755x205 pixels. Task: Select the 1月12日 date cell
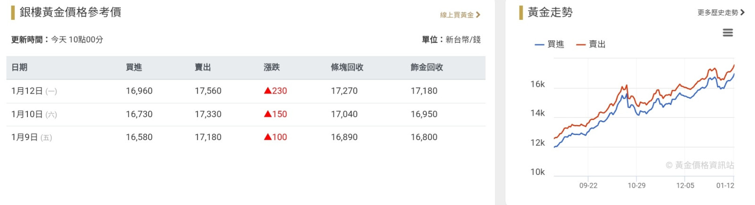pos(27,91)
